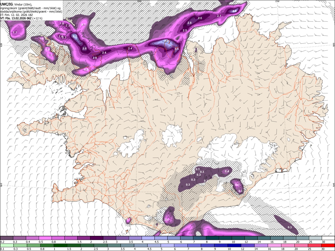Click the 'UWC/IG: Vindur (10m)' title text
Image resolution: width=335 pixels, height=251 pixels.
(x=16, y=4)
